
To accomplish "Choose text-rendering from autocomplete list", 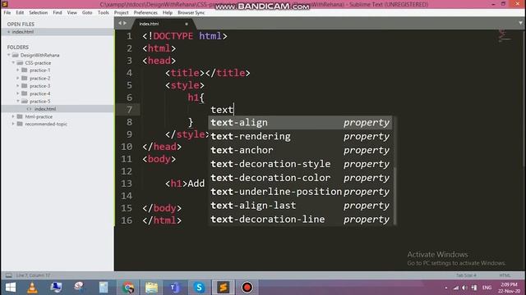I will pos(300,137).
